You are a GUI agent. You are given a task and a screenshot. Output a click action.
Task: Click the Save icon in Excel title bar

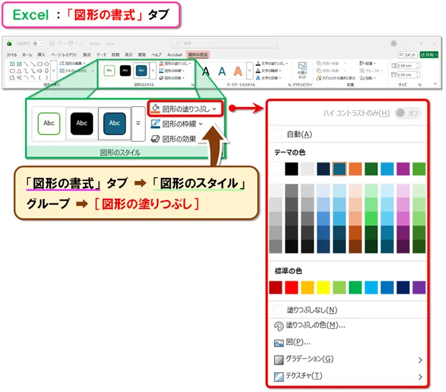pyautogui.click(x=52, y=43)
